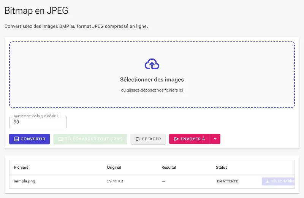This screenshot has width=304, height=198.
Task: Click the 29,49 KB size value
Action: pos(115,181)
